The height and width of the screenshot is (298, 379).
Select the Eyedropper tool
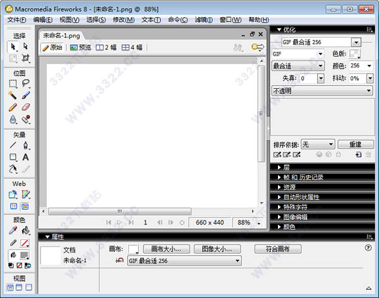[13, 231]
